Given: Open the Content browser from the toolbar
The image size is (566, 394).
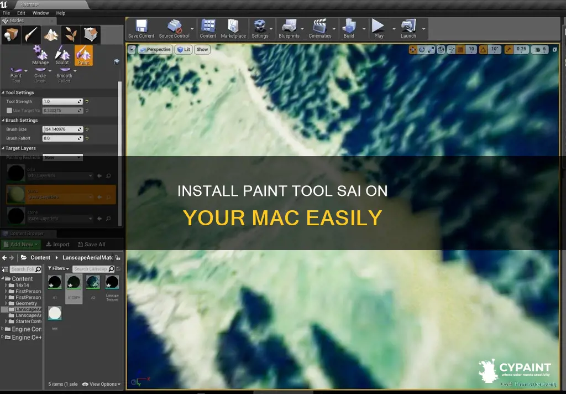Looking at the screenshot, I should [x=208, y=29].
